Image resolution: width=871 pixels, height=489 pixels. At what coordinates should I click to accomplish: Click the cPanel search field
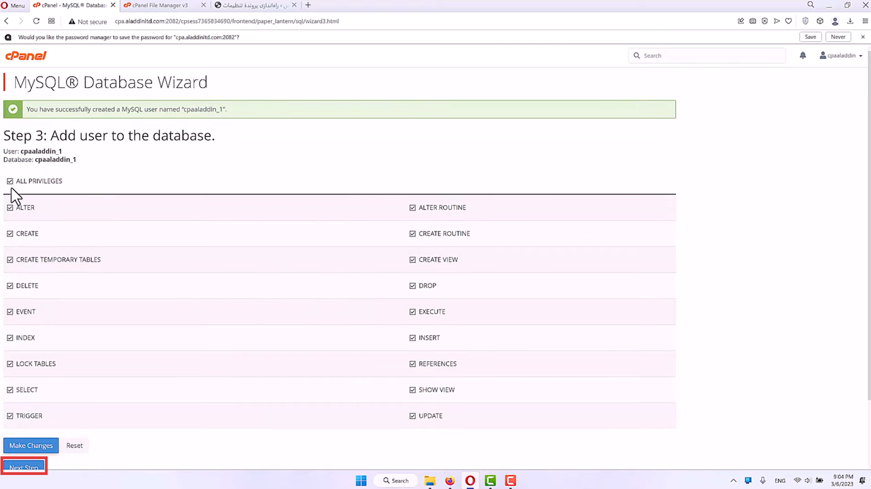coord(707,55)
